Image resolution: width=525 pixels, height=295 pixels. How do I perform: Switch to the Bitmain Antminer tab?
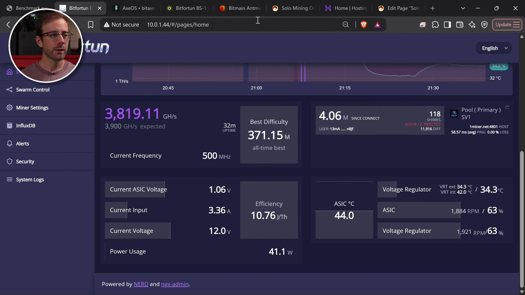click(240, 8)
